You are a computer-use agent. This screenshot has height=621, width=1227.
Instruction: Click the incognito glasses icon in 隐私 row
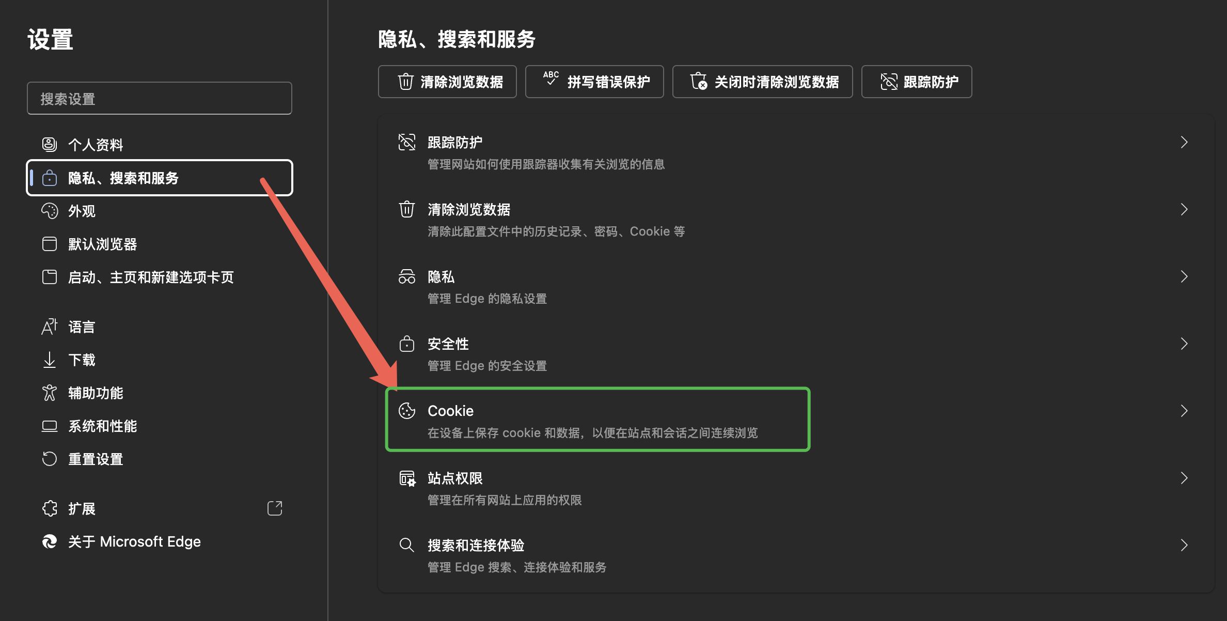click(407, 276)
